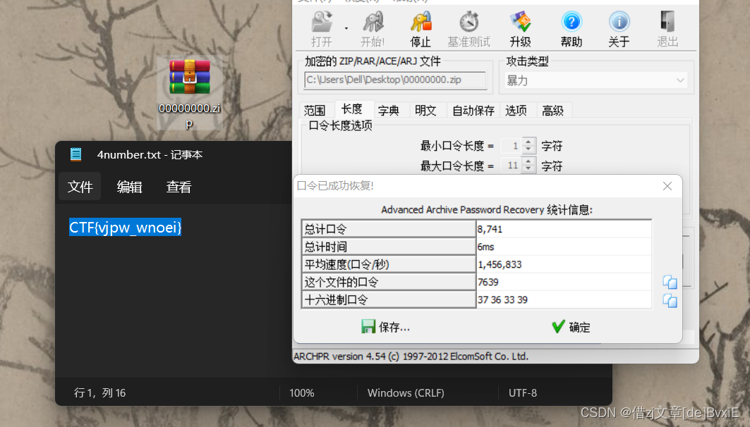Click the 十六进制口令 row label
Image resolution: width=750 pixels, height=427 pixels.
pyautogui.click(x=388, y=300)
